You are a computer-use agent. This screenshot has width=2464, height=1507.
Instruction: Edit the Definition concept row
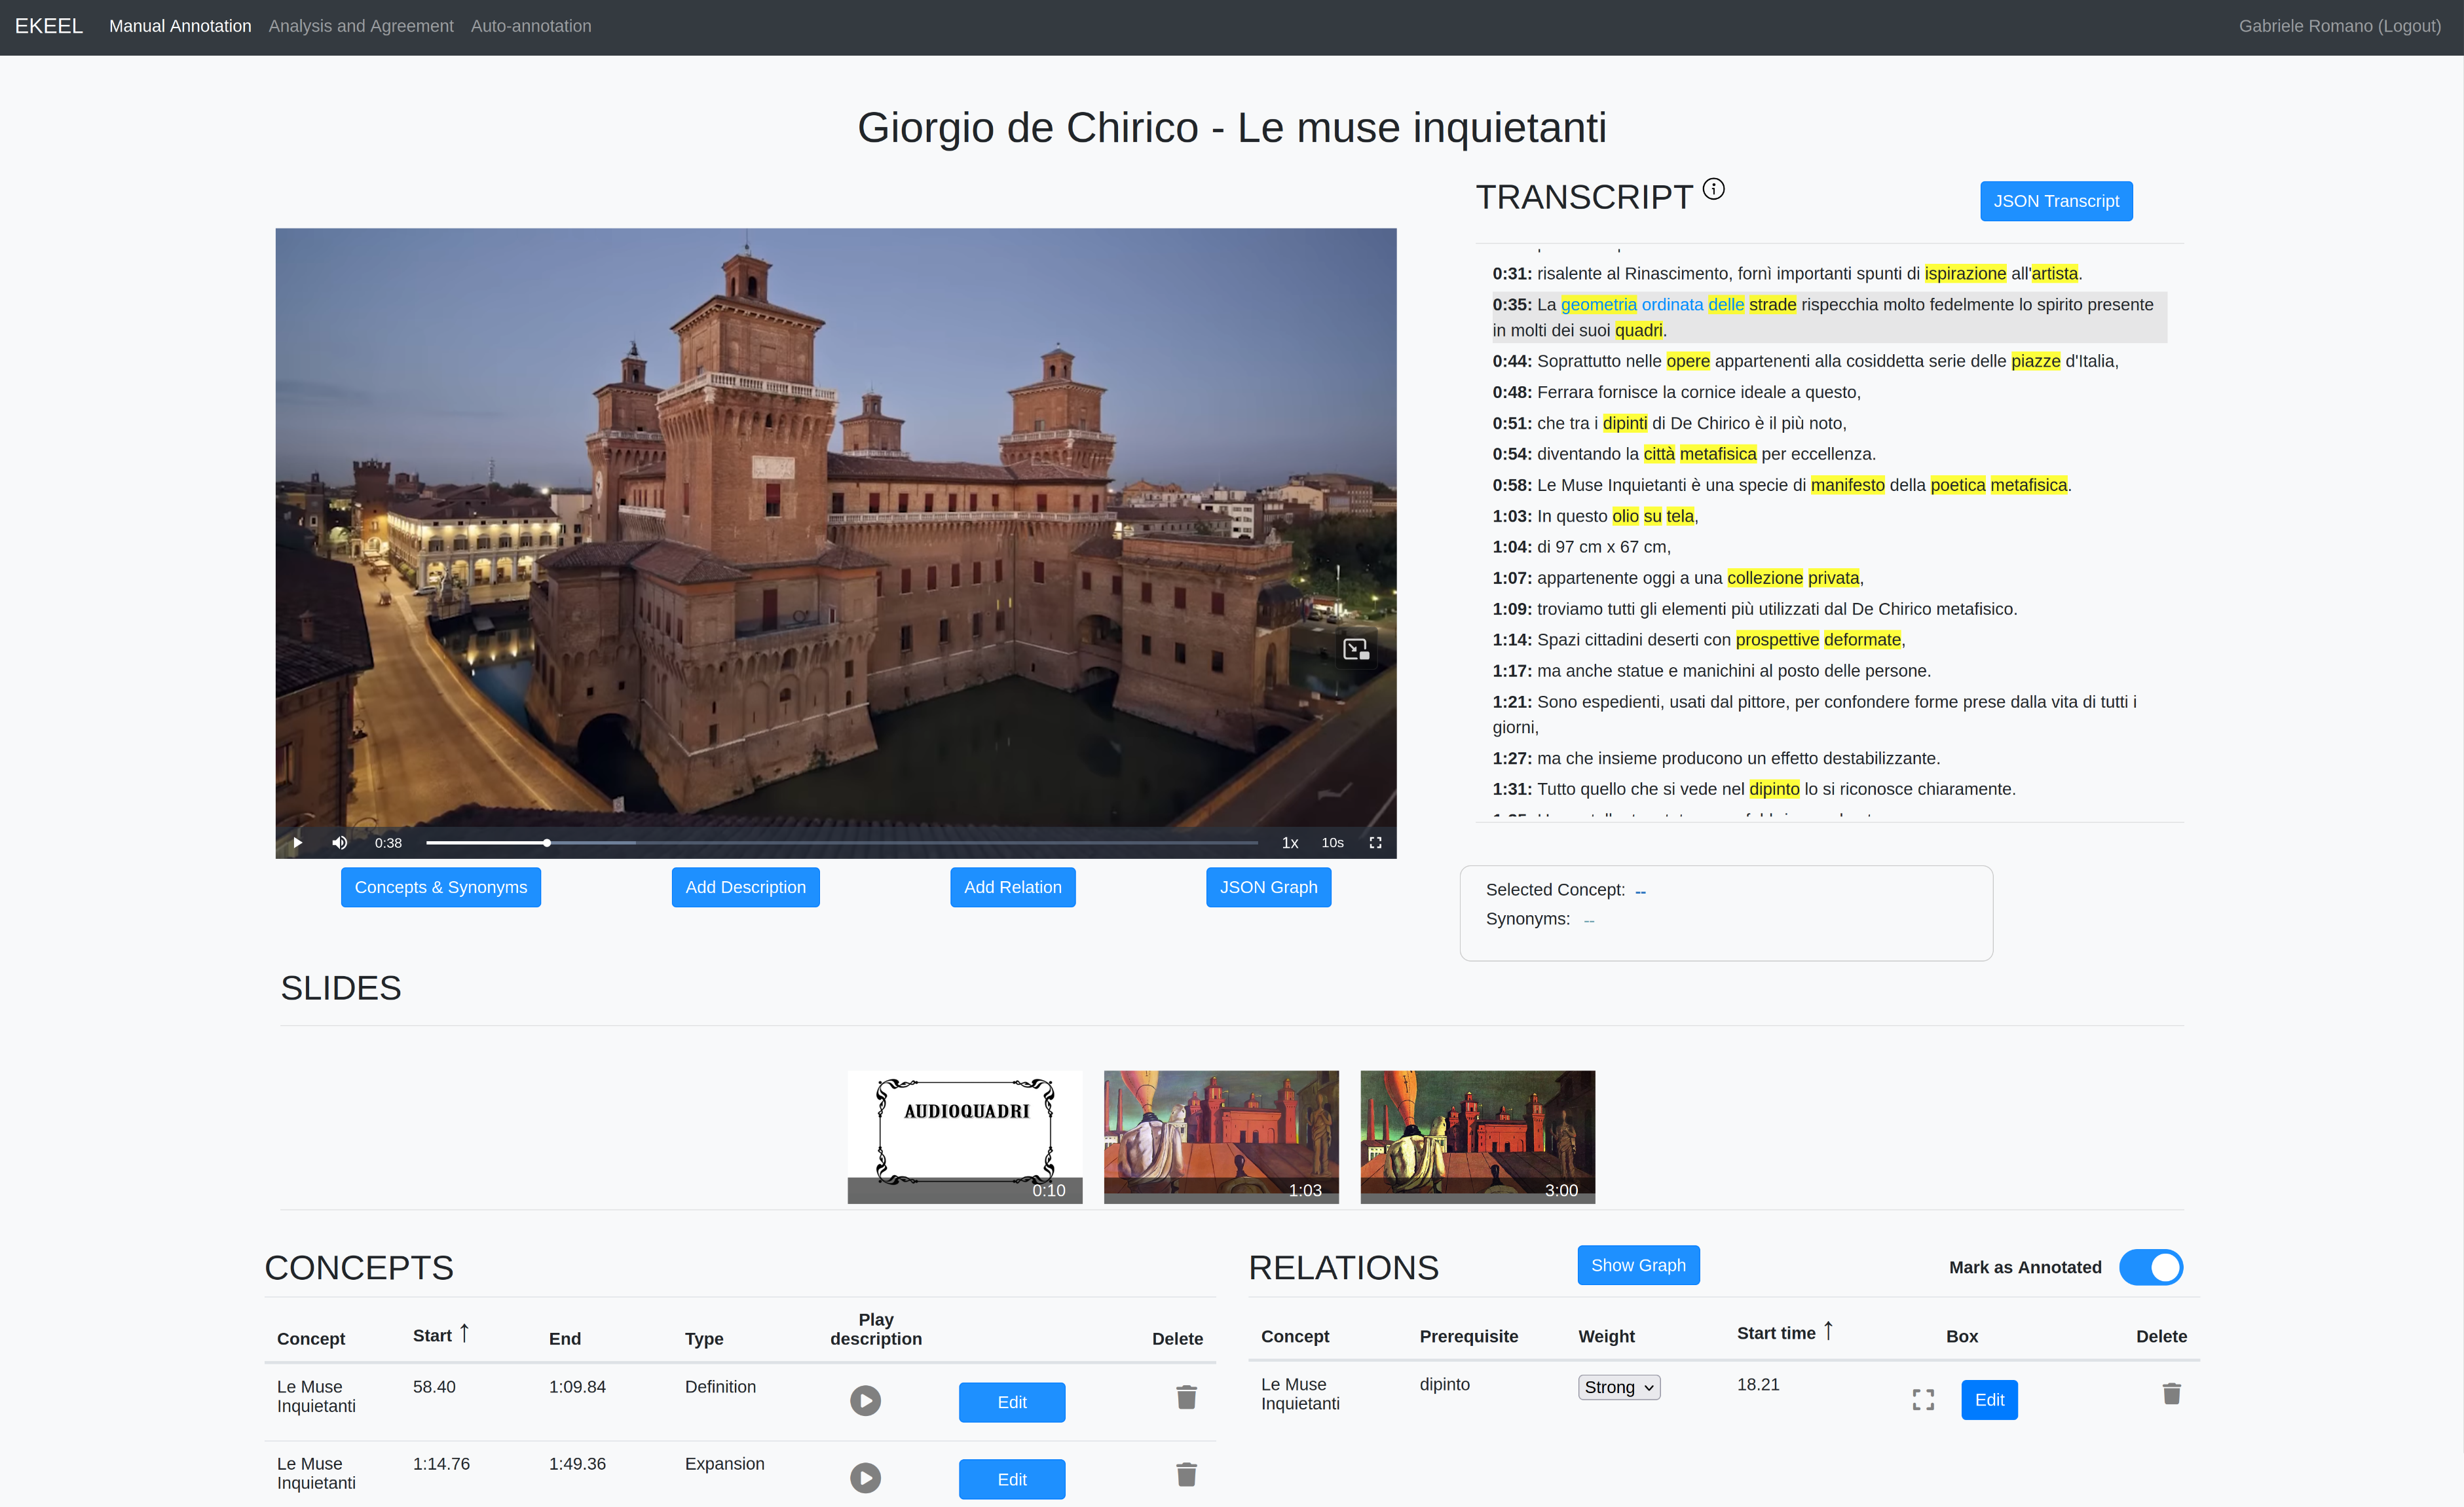point(1012,1402)
